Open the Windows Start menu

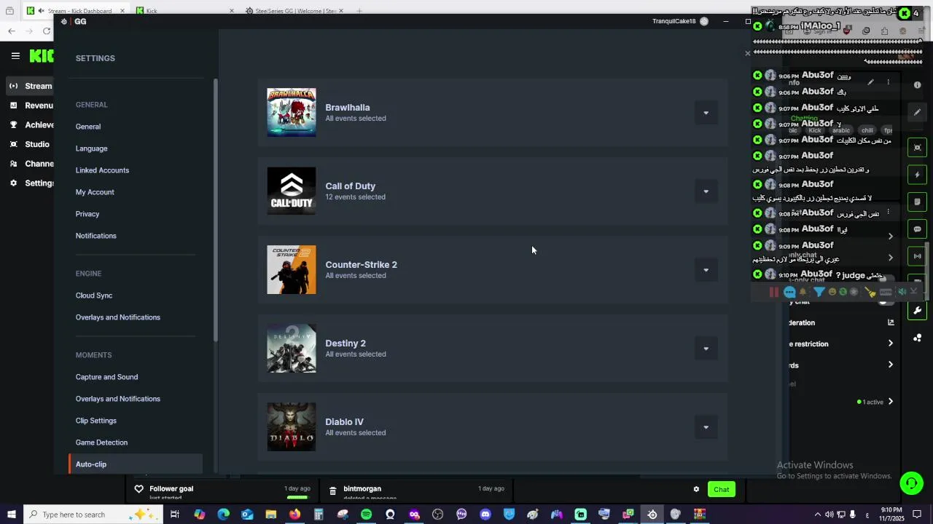(12, 515)
